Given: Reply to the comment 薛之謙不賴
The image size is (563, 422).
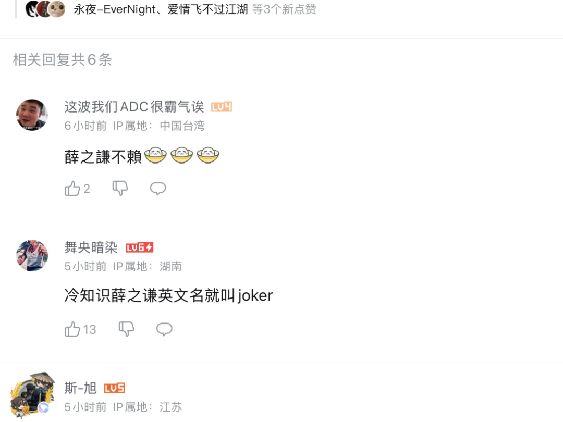Looking at the screenshot, I should [x=158, y=189].
